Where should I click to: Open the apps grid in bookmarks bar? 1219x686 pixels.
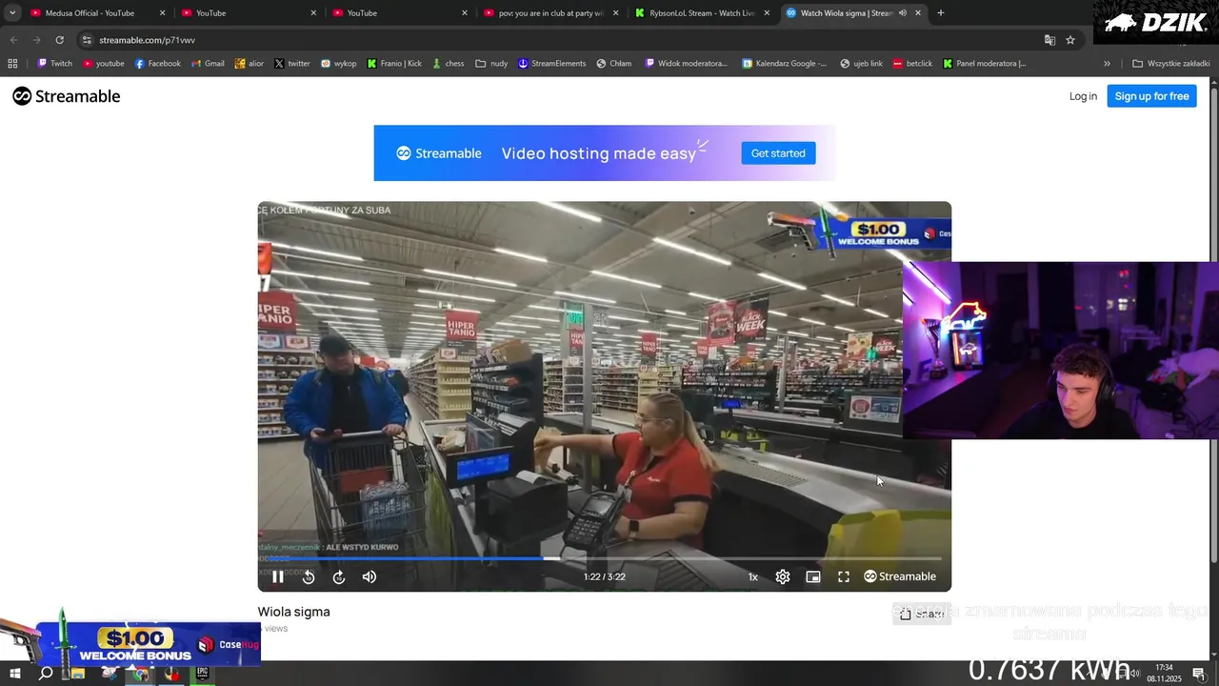(12, 64)
